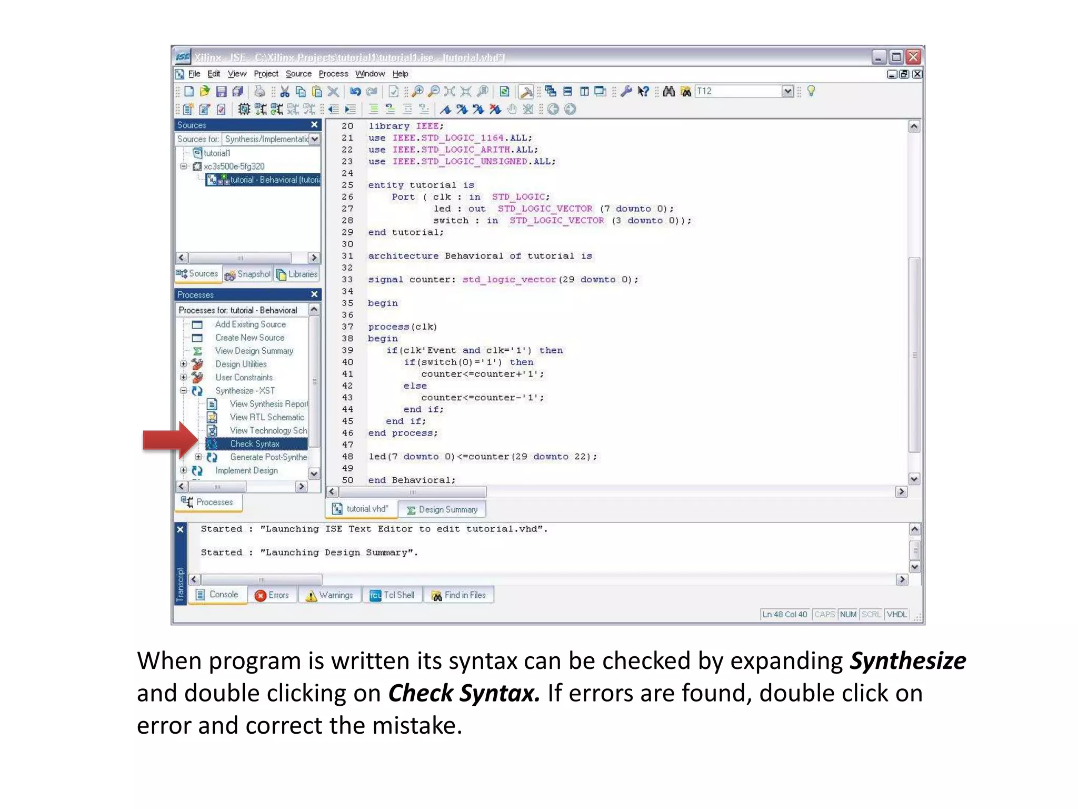Screen dimensions: 1078x809
Task: Click the New file toolbar icon
Action: click(189, 92)
